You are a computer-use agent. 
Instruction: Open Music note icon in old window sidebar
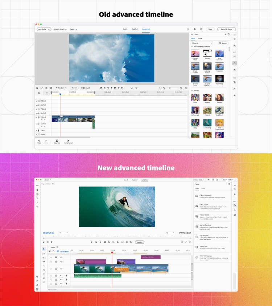234,89
